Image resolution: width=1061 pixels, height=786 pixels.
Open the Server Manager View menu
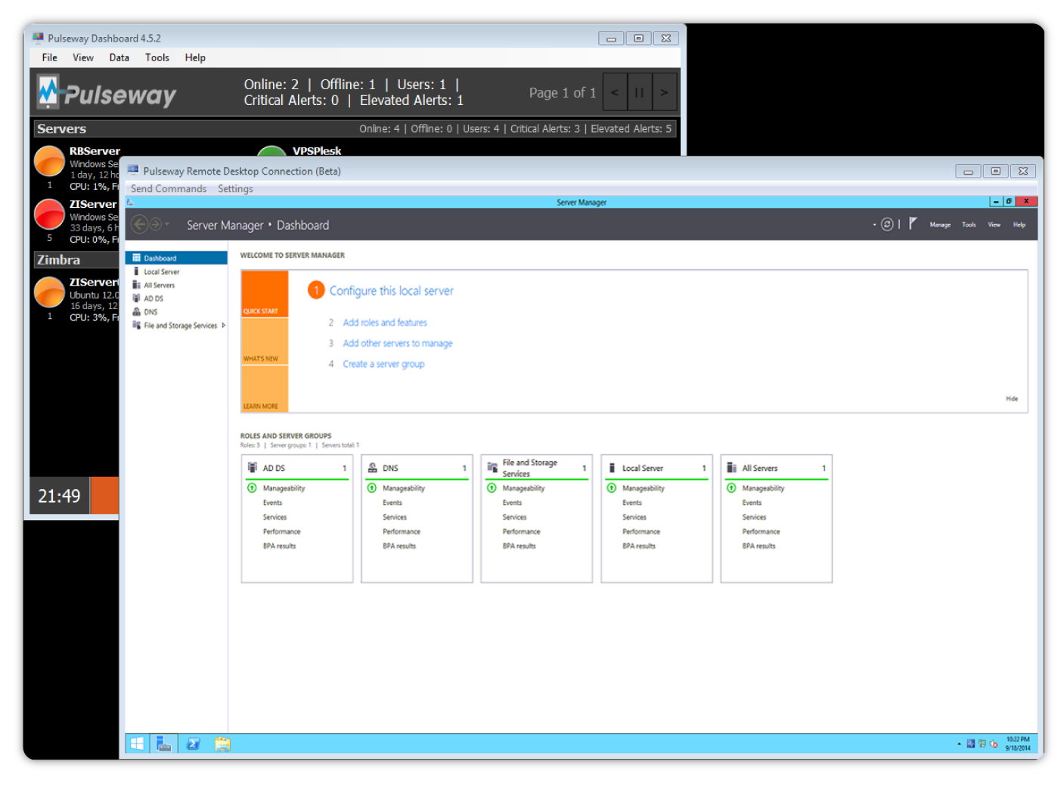[994, 224]
